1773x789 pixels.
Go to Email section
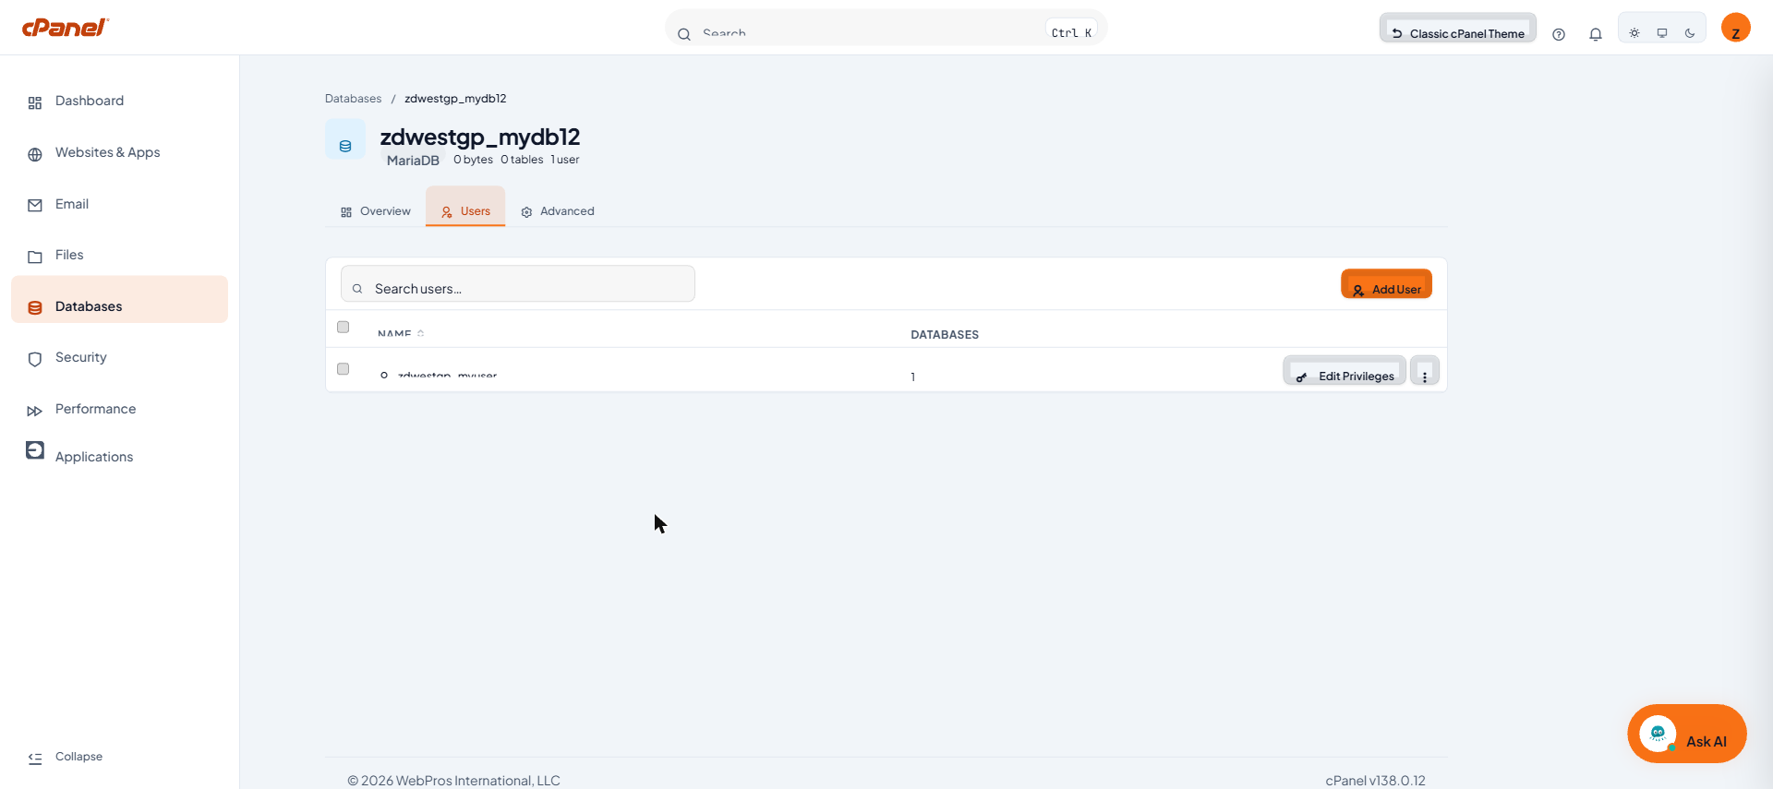pos(119,204)
